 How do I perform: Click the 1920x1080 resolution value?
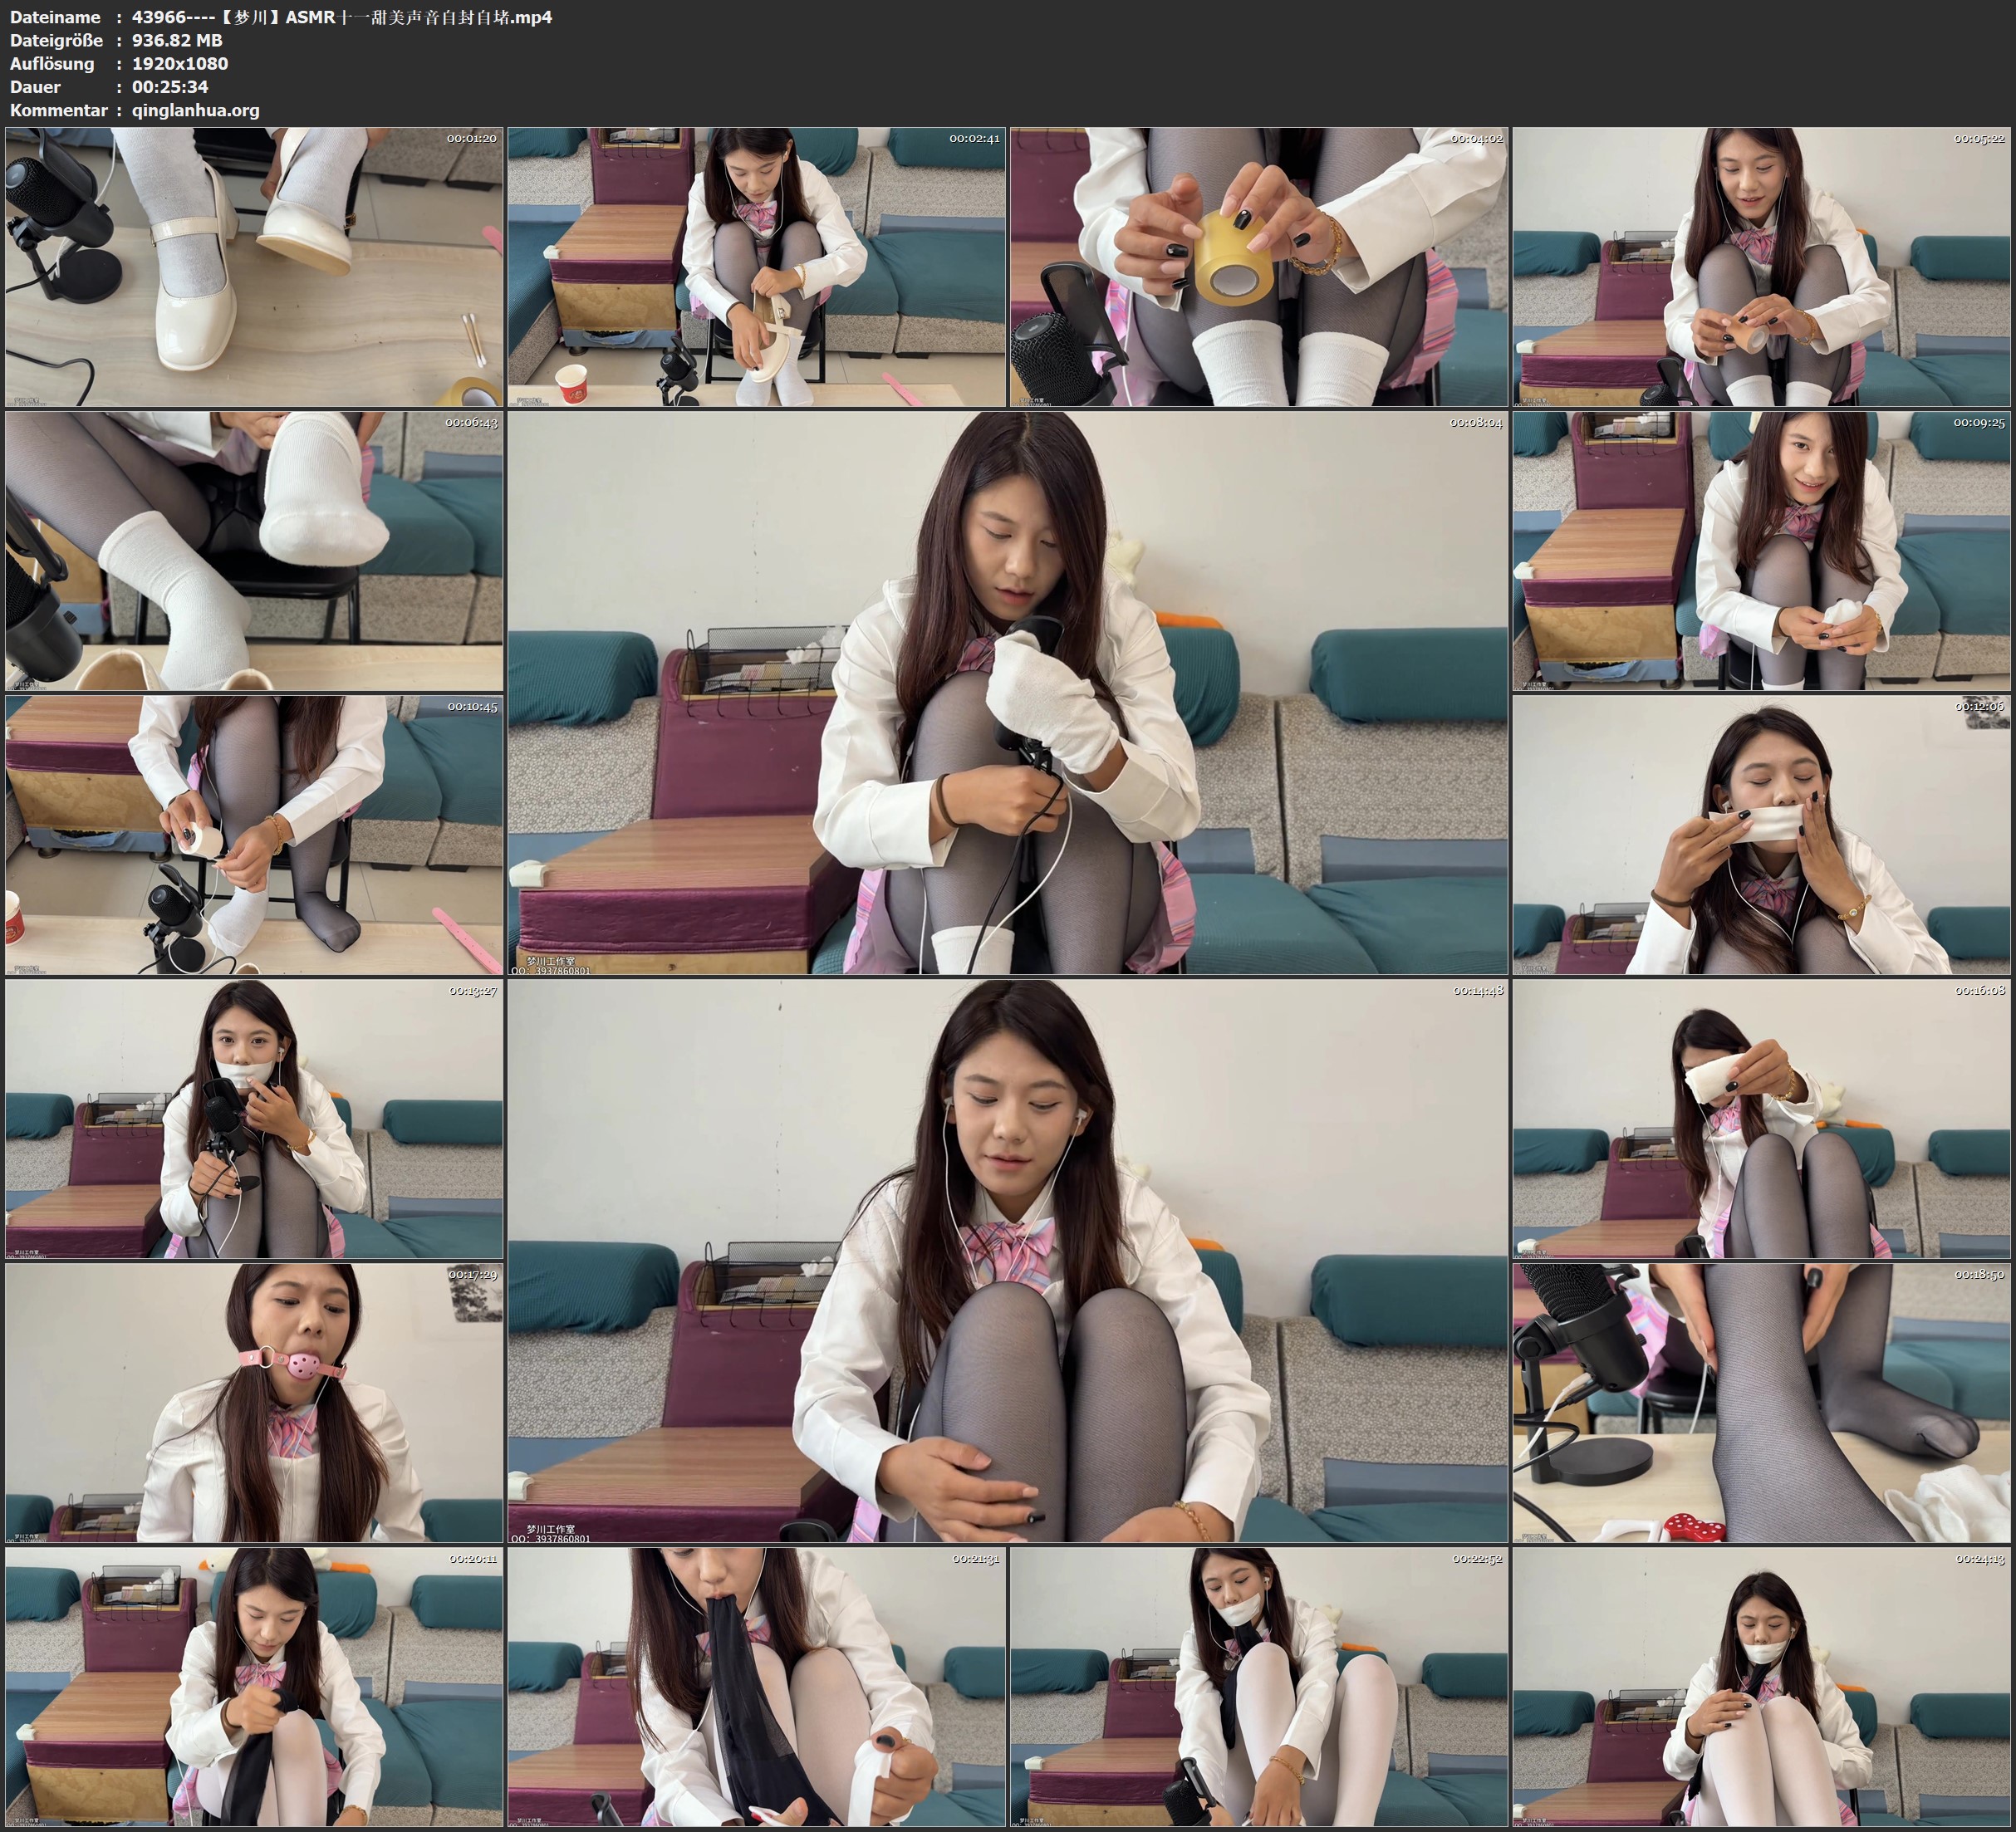[x=180, y=64]
